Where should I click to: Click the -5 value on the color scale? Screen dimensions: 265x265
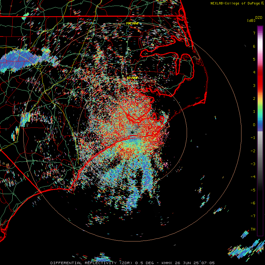(253, 190)
